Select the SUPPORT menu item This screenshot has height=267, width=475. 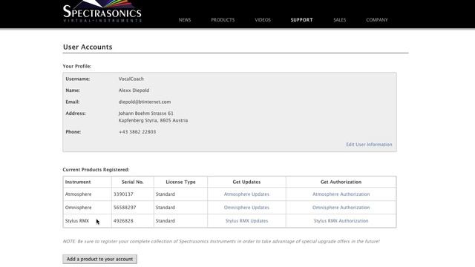coord(302,20)
